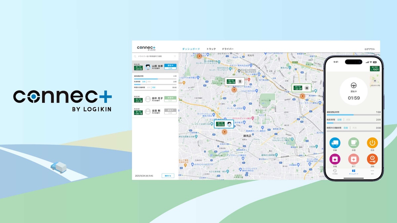Switch to the トラック tab
Image resolution: width=397 pixels, height=223 pixels.
point(211,49)
